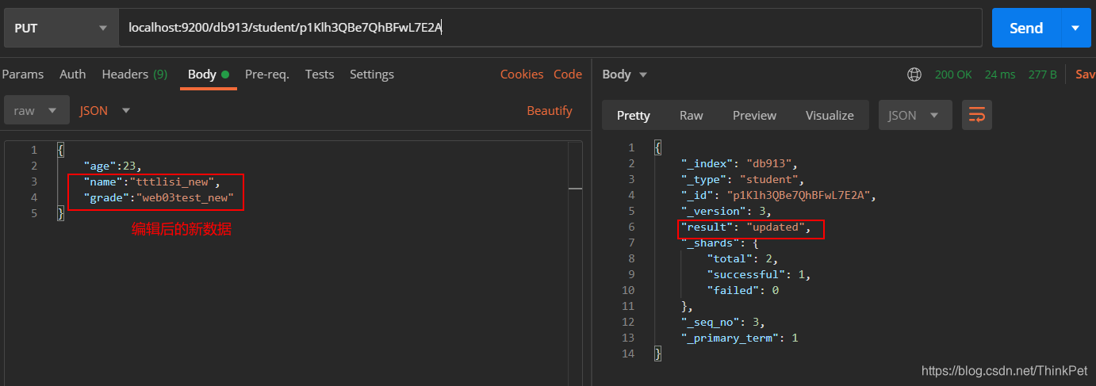Switch to the Auth tab
The width and height of the screenshot is (1096, 386).
pos(73,75)
